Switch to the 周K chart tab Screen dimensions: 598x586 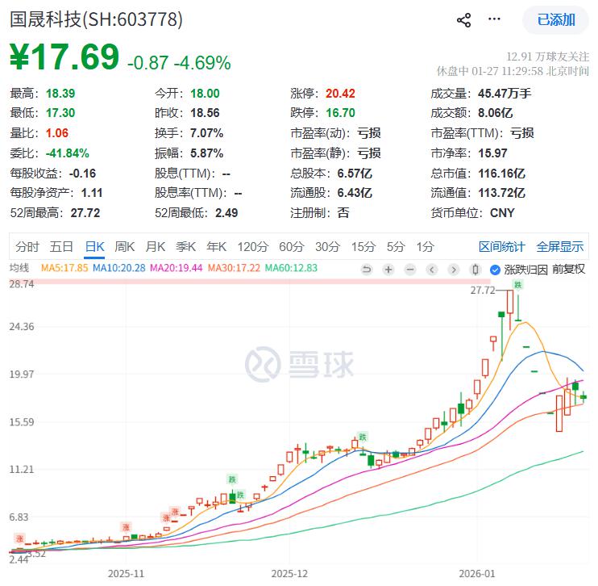[x=125, y=247]
